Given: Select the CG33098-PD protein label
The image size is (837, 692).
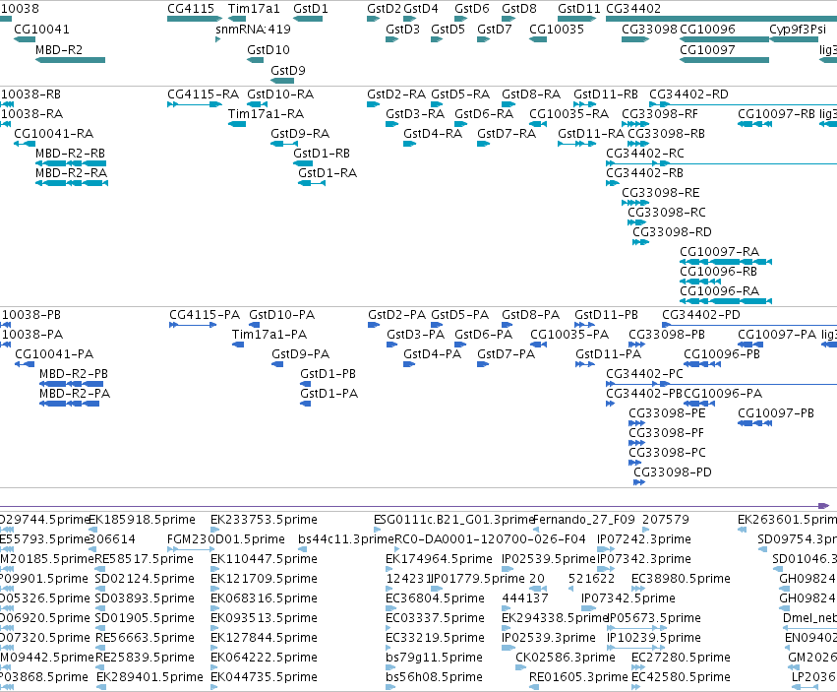Looking at the screenshot, I should (x=673, y=472).
